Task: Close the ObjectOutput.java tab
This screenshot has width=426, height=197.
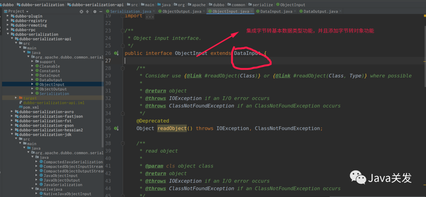Action: [204, 11]
